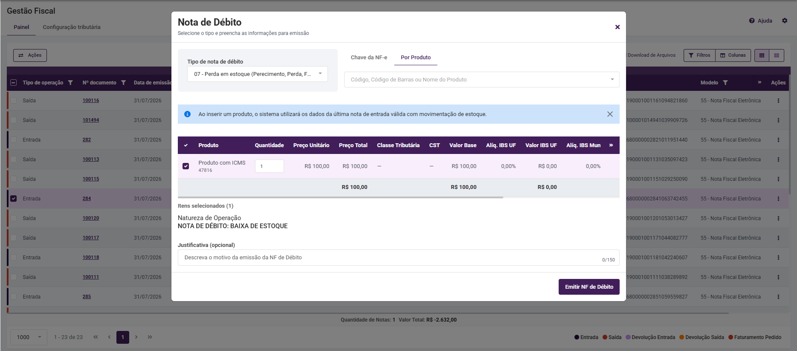Switch to Chave da NF-e tab
Image resolution: width=797 pixels, height=351 pixels.
pos(369,57)
